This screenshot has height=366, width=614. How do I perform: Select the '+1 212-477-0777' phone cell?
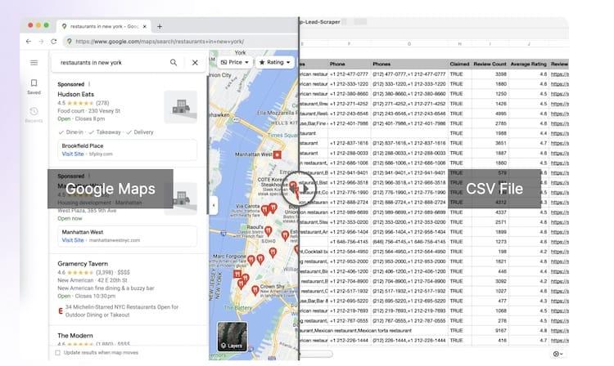tap(349, 74)
